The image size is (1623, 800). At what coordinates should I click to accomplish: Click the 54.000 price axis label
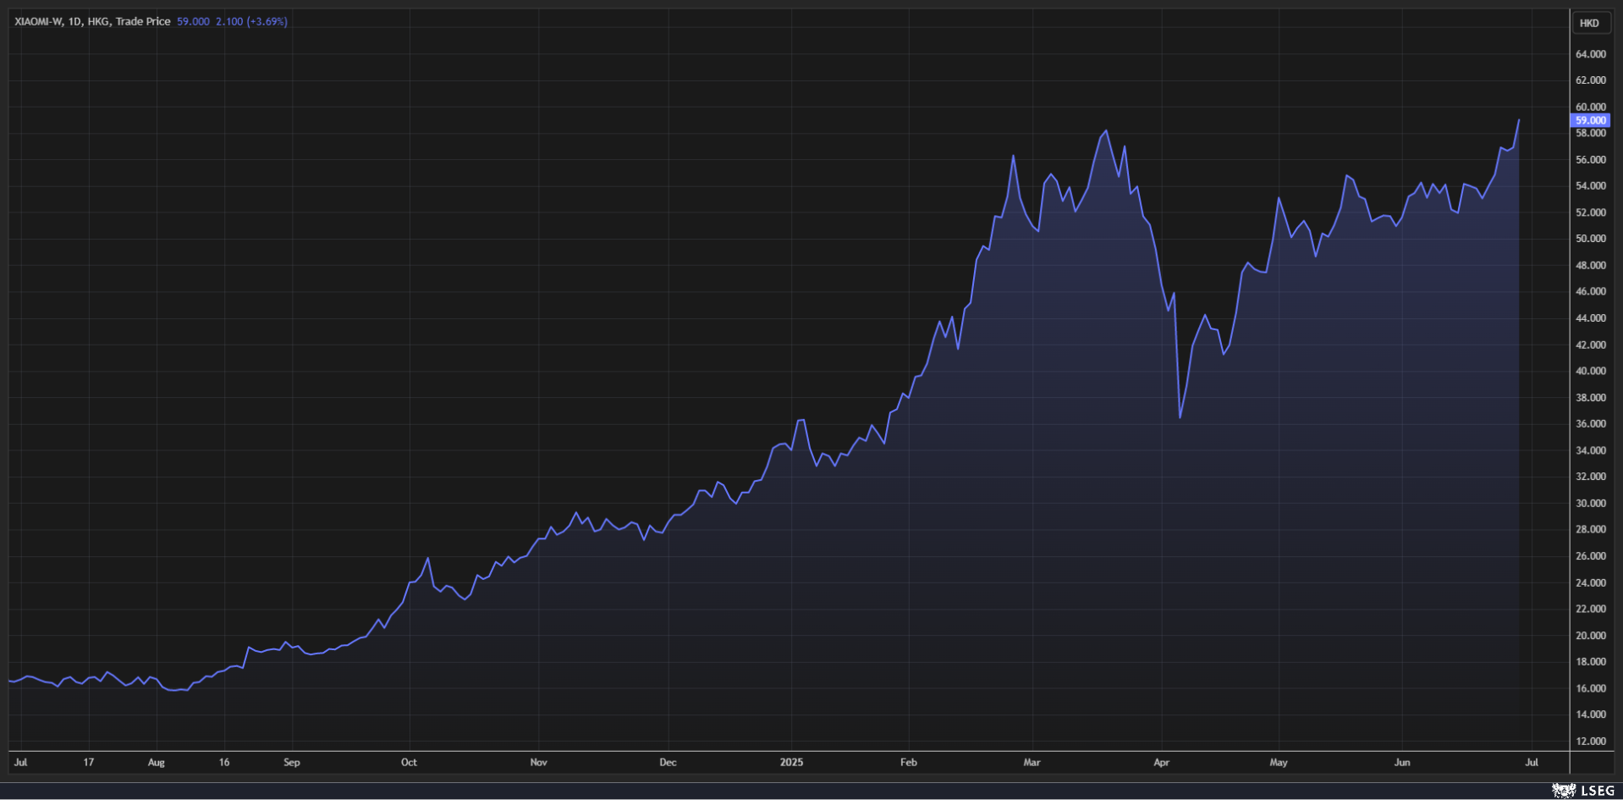click(1590, 185)
